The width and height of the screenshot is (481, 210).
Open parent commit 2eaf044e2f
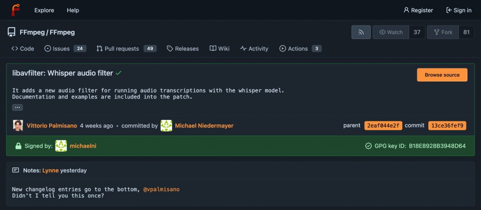pos(383,125)
